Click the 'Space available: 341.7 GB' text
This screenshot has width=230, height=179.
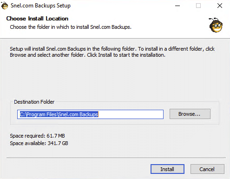pos(39,143)
